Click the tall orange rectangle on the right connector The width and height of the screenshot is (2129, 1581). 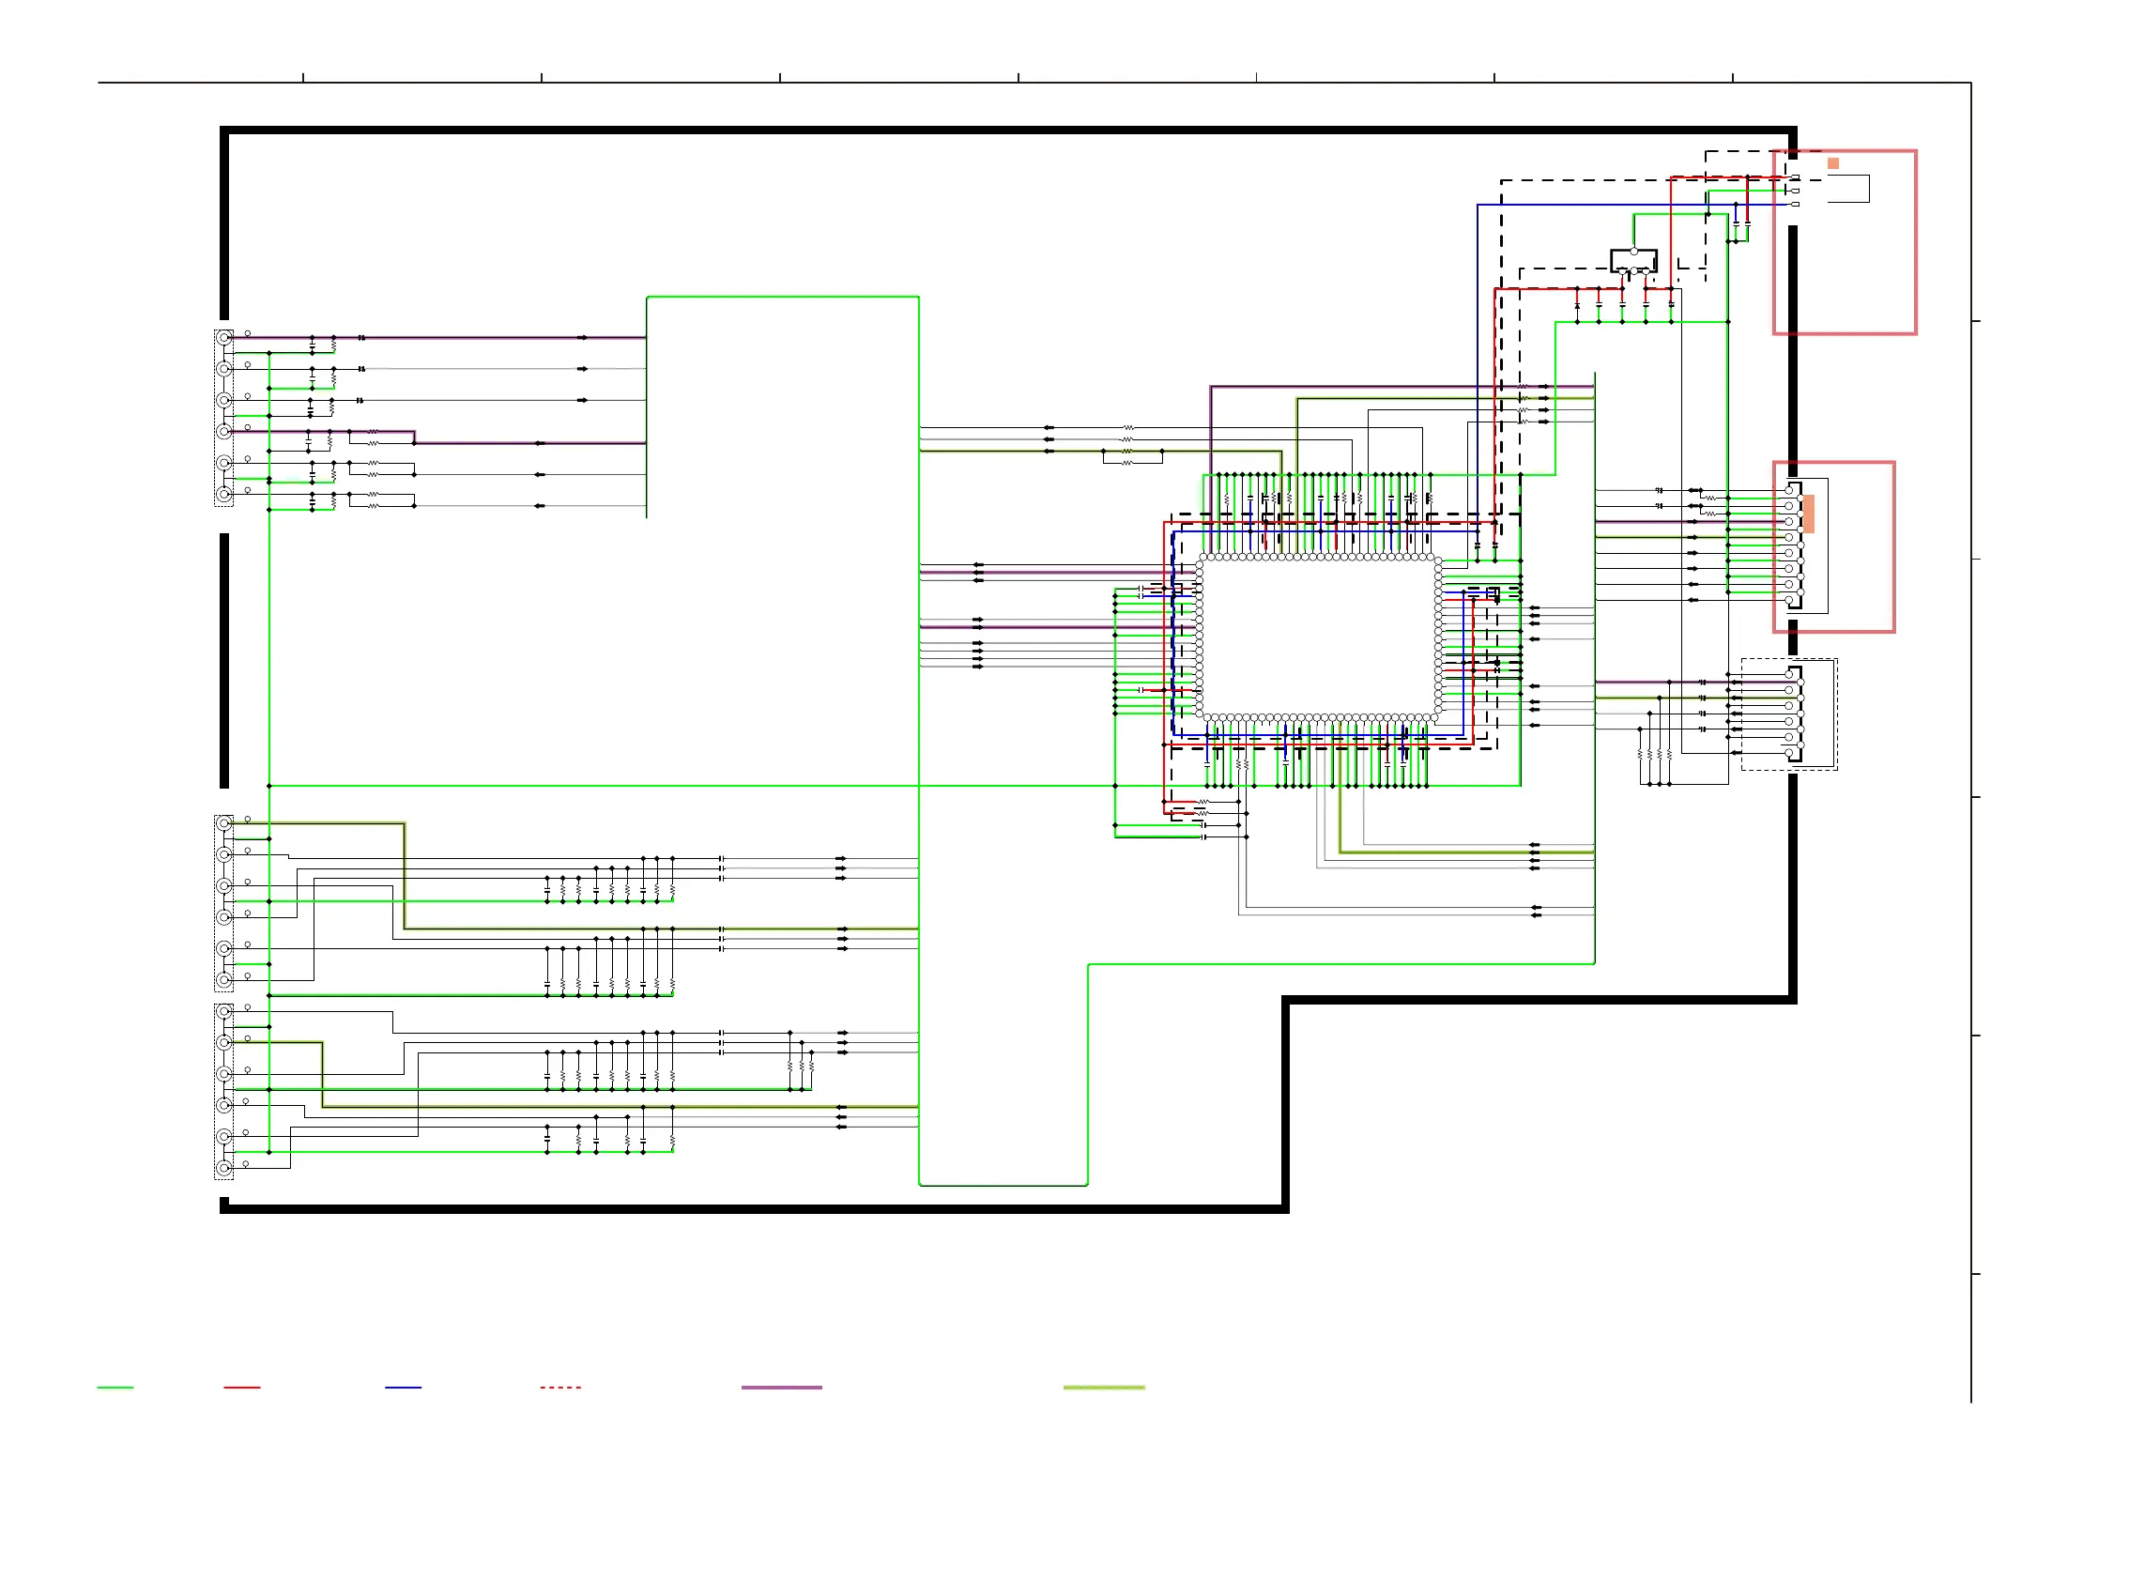pyautogui.click(x=1808, y=513)
